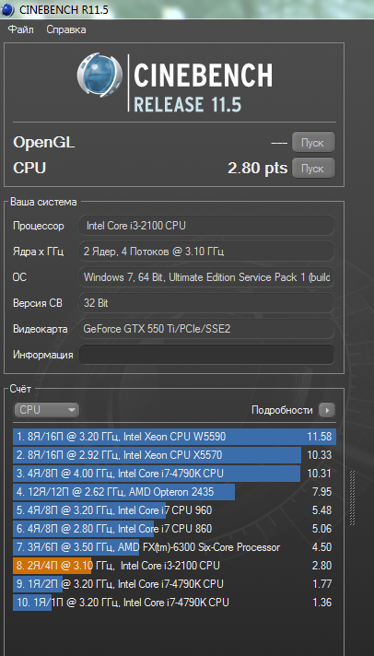Click the Ядра x ГГц field

206,252
